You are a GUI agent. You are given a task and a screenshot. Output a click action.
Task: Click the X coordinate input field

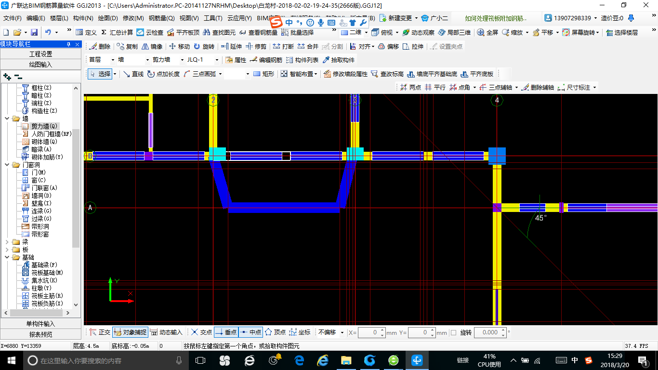(369, 332)
